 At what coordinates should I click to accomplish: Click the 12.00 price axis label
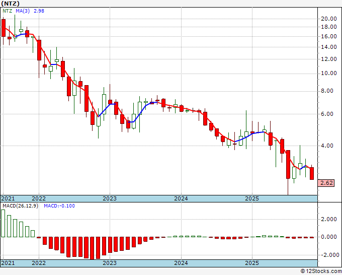click(x=329, y=59)
